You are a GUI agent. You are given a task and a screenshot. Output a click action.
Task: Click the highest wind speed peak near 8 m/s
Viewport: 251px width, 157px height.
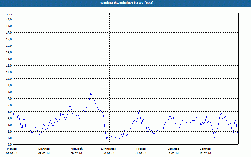91,92
